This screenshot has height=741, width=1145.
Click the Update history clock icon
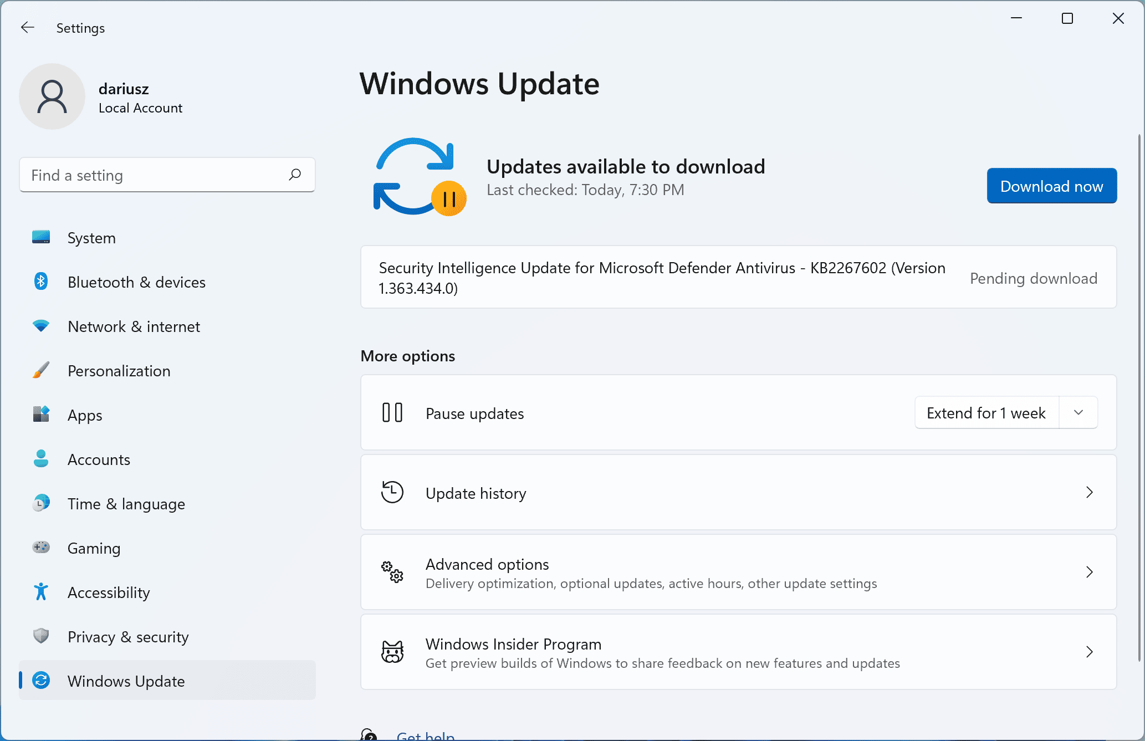click(392, 492)
